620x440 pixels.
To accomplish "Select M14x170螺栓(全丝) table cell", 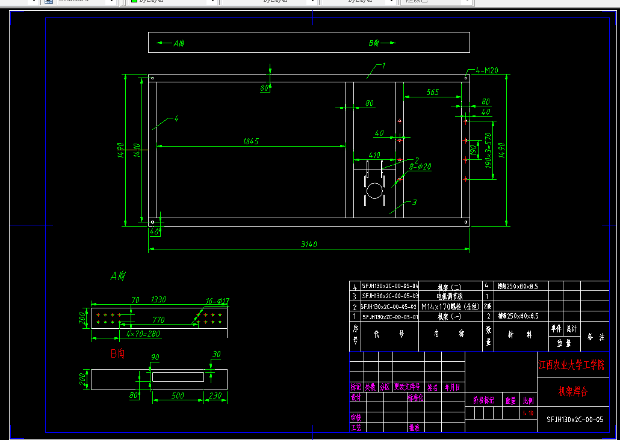I will click(x=450, y=307).
